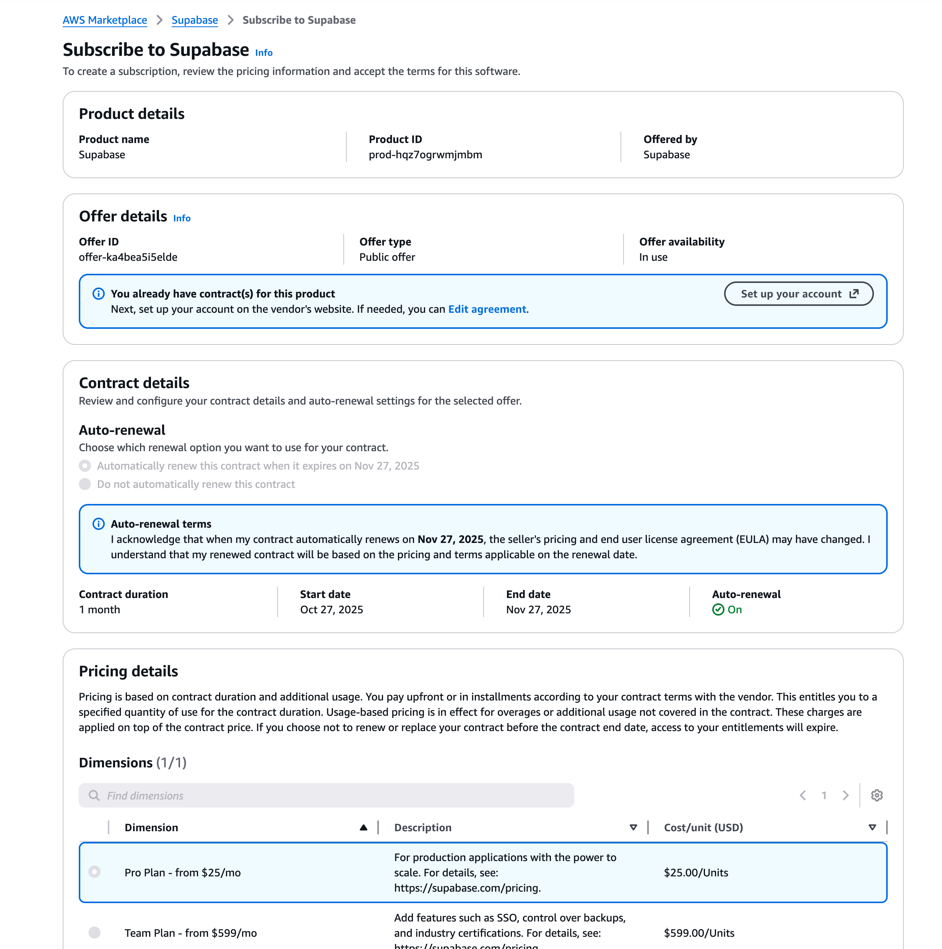Image resolution: width=942 pixels, height=949 pixels.
Task: Sort by the Dimension column arrow
Action: point(364,828)
